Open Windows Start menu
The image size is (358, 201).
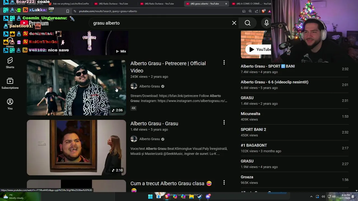click(x=150, y=197)
